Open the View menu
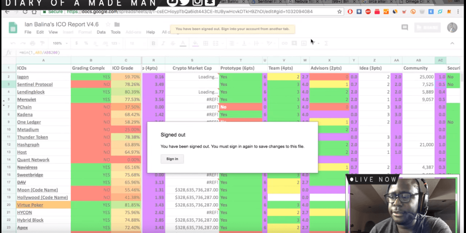The width and height of the screenshot is (466, 233). [53, 32]
